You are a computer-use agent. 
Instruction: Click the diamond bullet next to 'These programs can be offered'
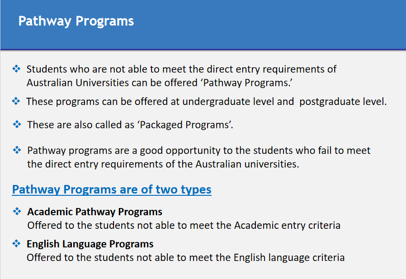[16, 101]
